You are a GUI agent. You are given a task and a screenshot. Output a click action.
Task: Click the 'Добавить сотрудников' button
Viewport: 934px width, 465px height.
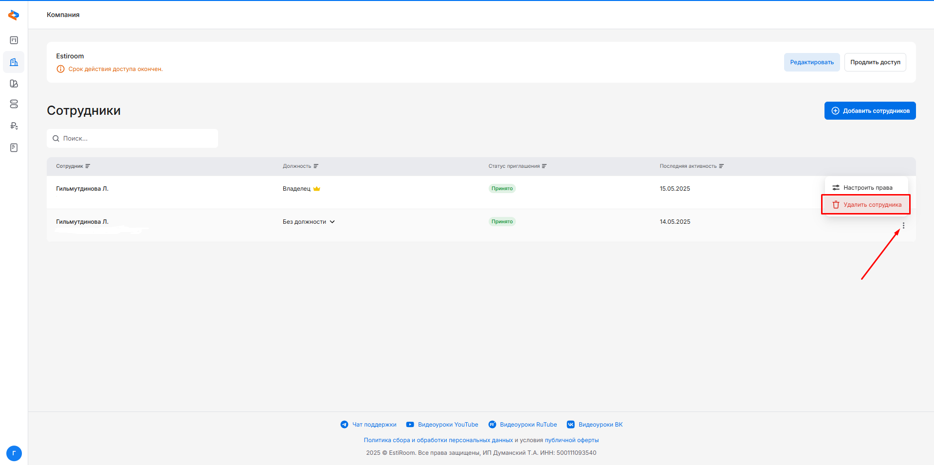[870, 111]
